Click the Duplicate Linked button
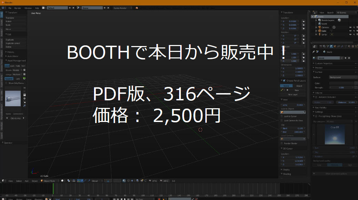This screenshot has width=358, height=200. tap(16, 43)
